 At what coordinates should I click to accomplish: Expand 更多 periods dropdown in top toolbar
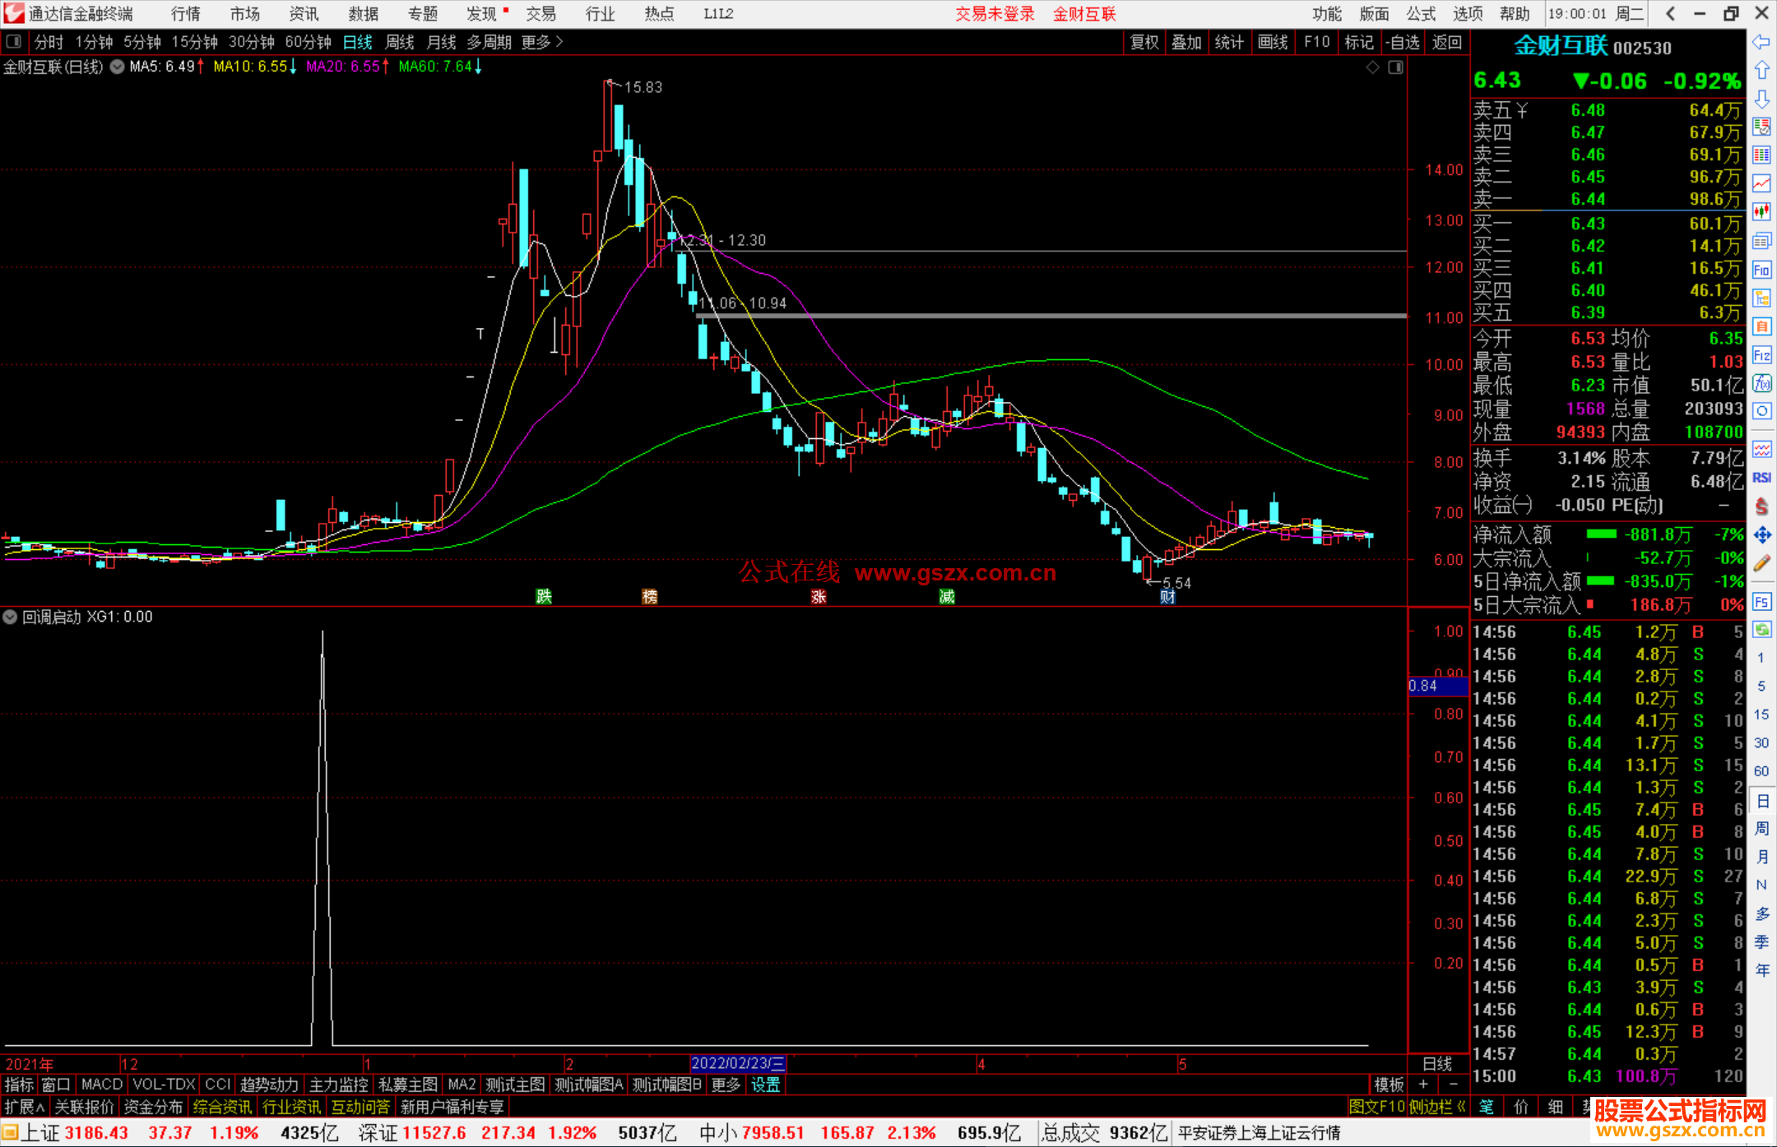coord(542,42)
